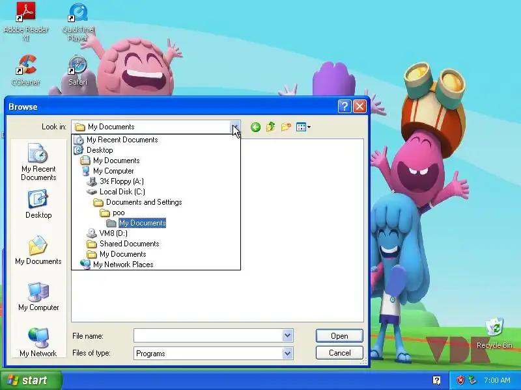Image resolution: width=521 pixels, height=390 pixels.
Task: Click the dialog Help question-mark button
Action: pyautogui.click(x=345, y=107)
